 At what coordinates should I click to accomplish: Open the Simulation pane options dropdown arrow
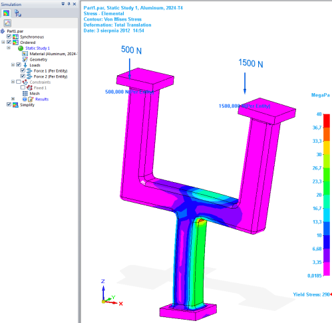point(63,4)
